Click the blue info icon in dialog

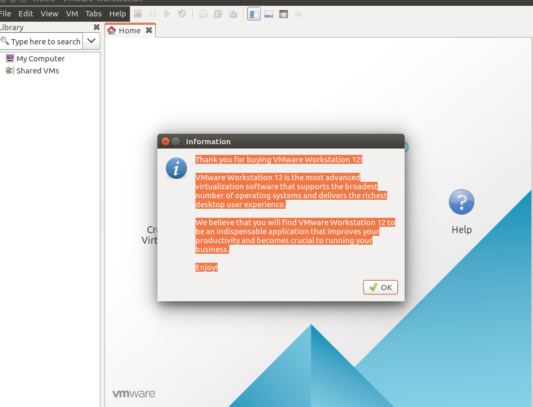(x=176, y=168)
